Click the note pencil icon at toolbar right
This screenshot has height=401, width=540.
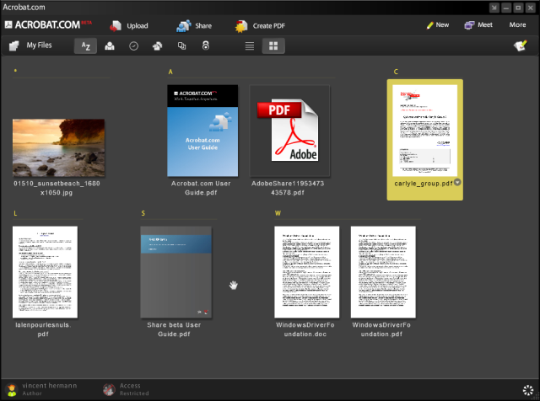520,45
